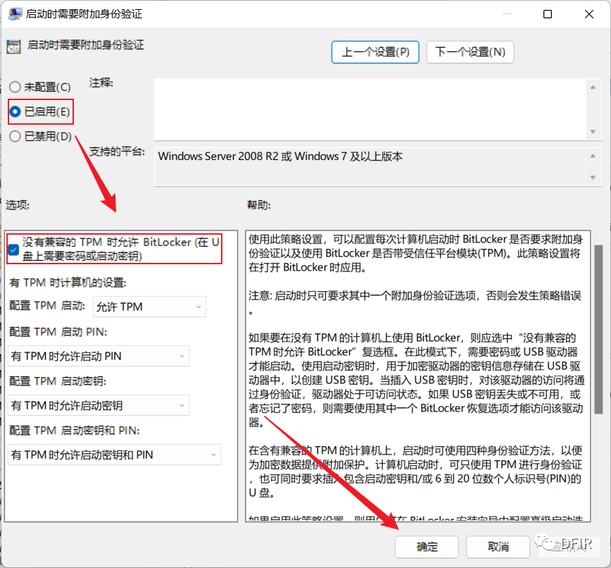Viewport: 611px width, 568px height.
Task: Click the 有 TPM 时计算机的设置 label
Action: [68, 283]
